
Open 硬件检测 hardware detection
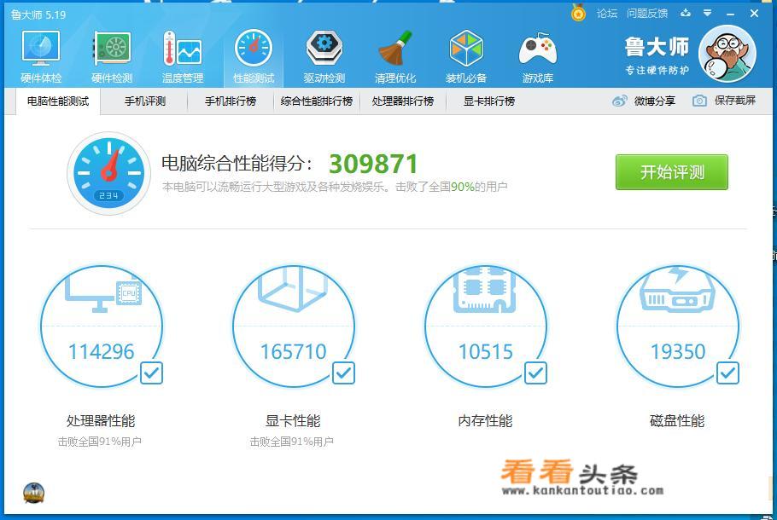[x=112, y=56]
